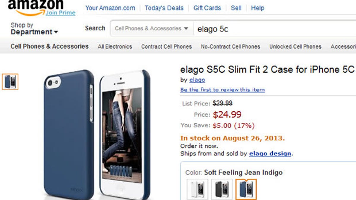Viewport: 356px width, 200px height.
Task: Open the elago design seller link
Action: click(270, 153)
